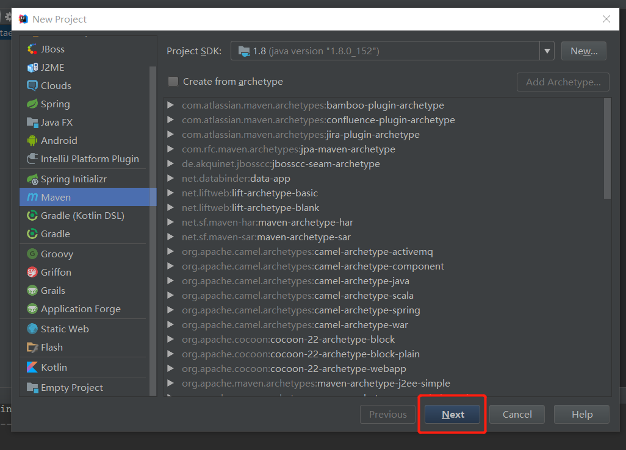
Task: Expand camel-archetype-activemq node
Action: [x=170, y=251]
